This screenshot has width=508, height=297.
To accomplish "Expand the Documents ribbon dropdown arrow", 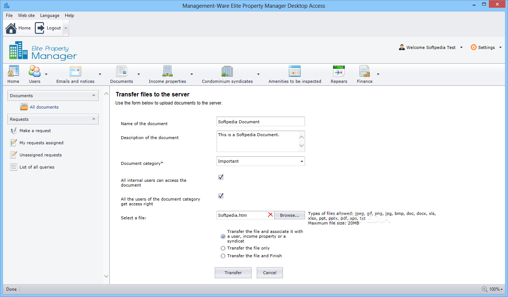I will [x=139, y=74].
